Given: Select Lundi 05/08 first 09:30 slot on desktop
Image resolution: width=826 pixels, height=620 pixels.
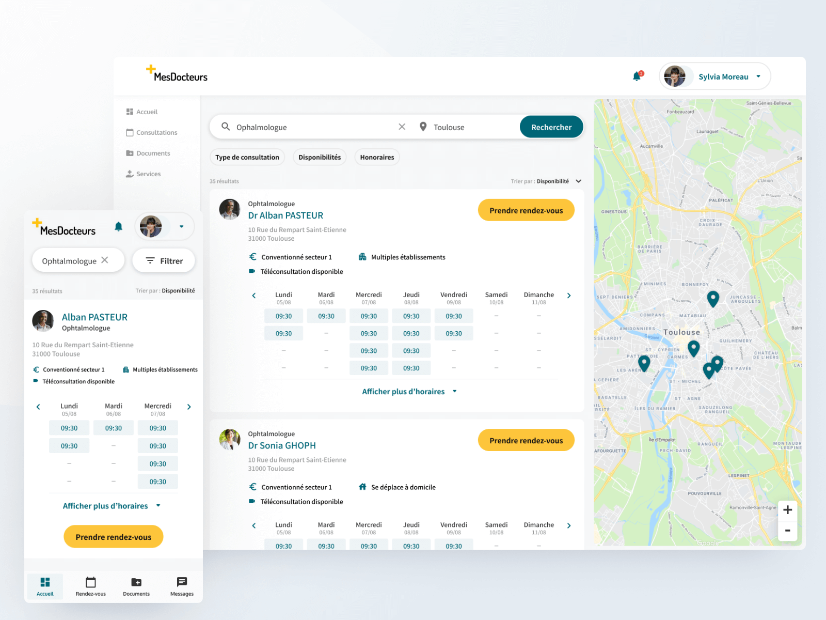Looking at the screenshot, I should pyautogui.click(x=283, y=316).
